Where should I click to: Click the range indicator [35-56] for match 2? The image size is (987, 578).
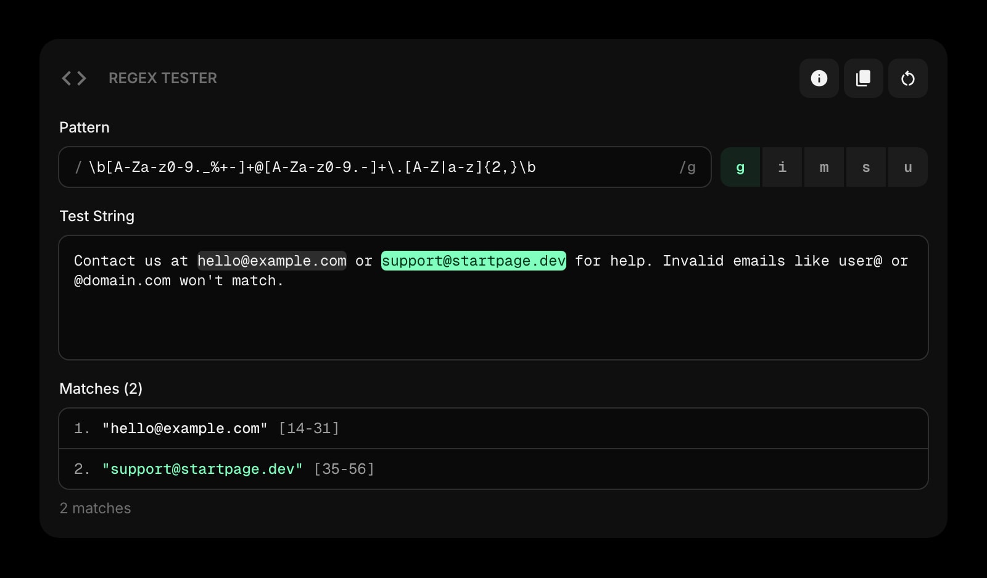(344, 468)
